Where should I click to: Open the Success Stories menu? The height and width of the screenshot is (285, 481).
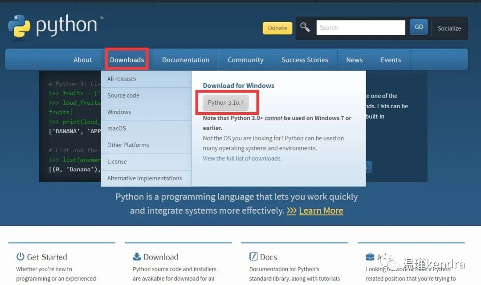click(305, 60)
